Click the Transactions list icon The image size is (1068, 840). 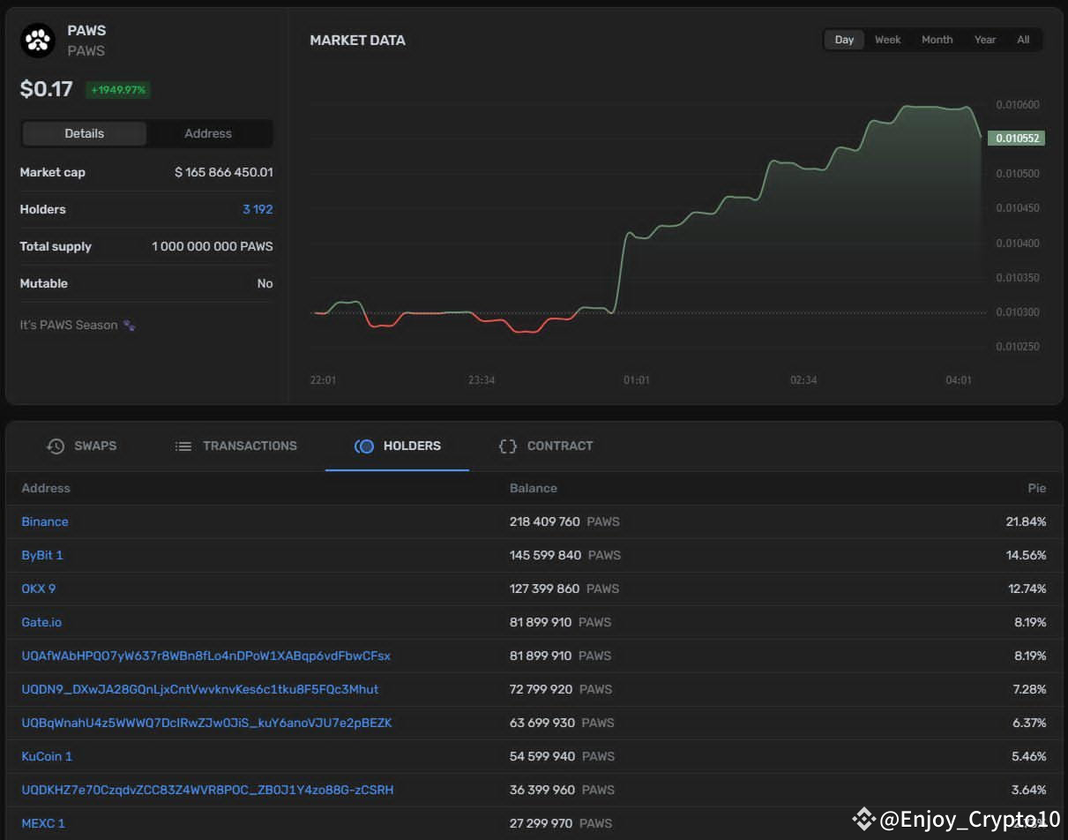(x=183, y=446)
